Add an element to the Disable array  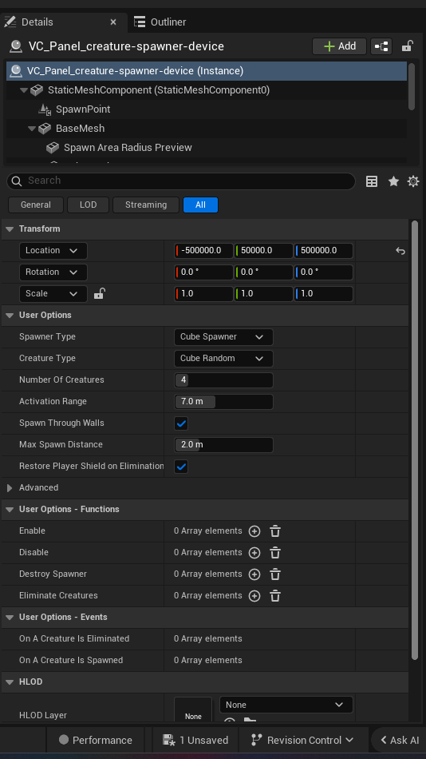coord(254,553)
